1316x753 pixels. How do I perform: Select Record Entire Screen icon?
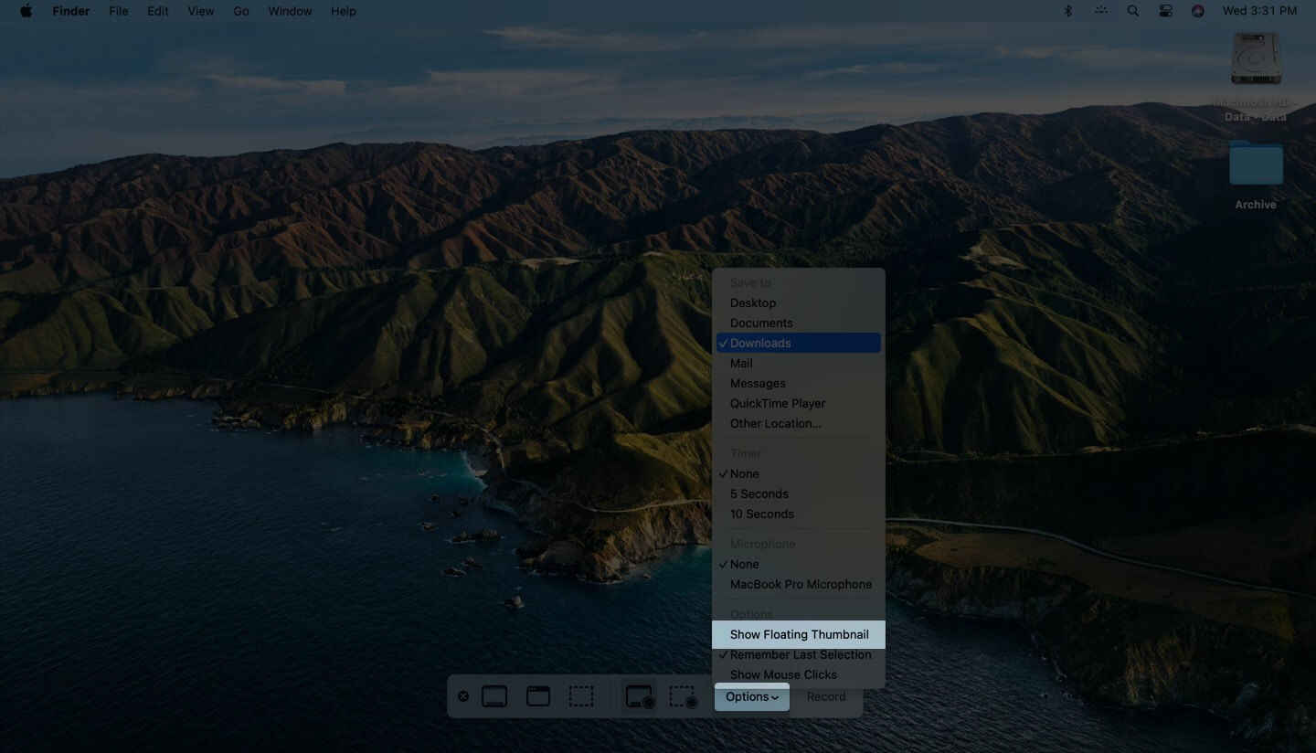640,697
